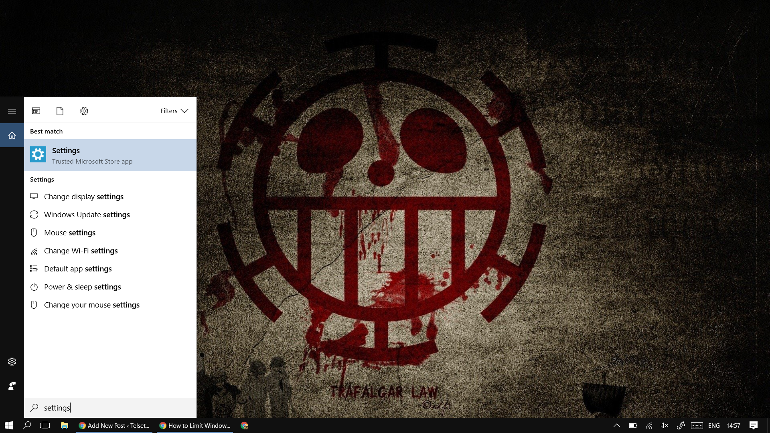
Task: Open the Action Center notifications icon
Action: click(x=754, y=425)
